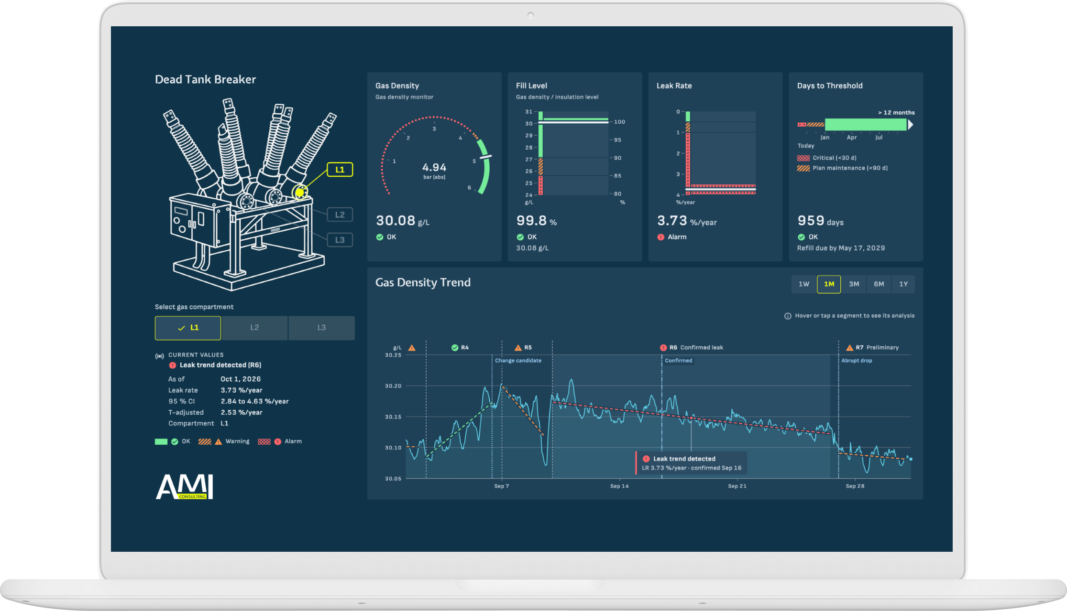1067x611 pixels.
Task: Click the live signal icon by Current Values
Action: click(159, 356)
